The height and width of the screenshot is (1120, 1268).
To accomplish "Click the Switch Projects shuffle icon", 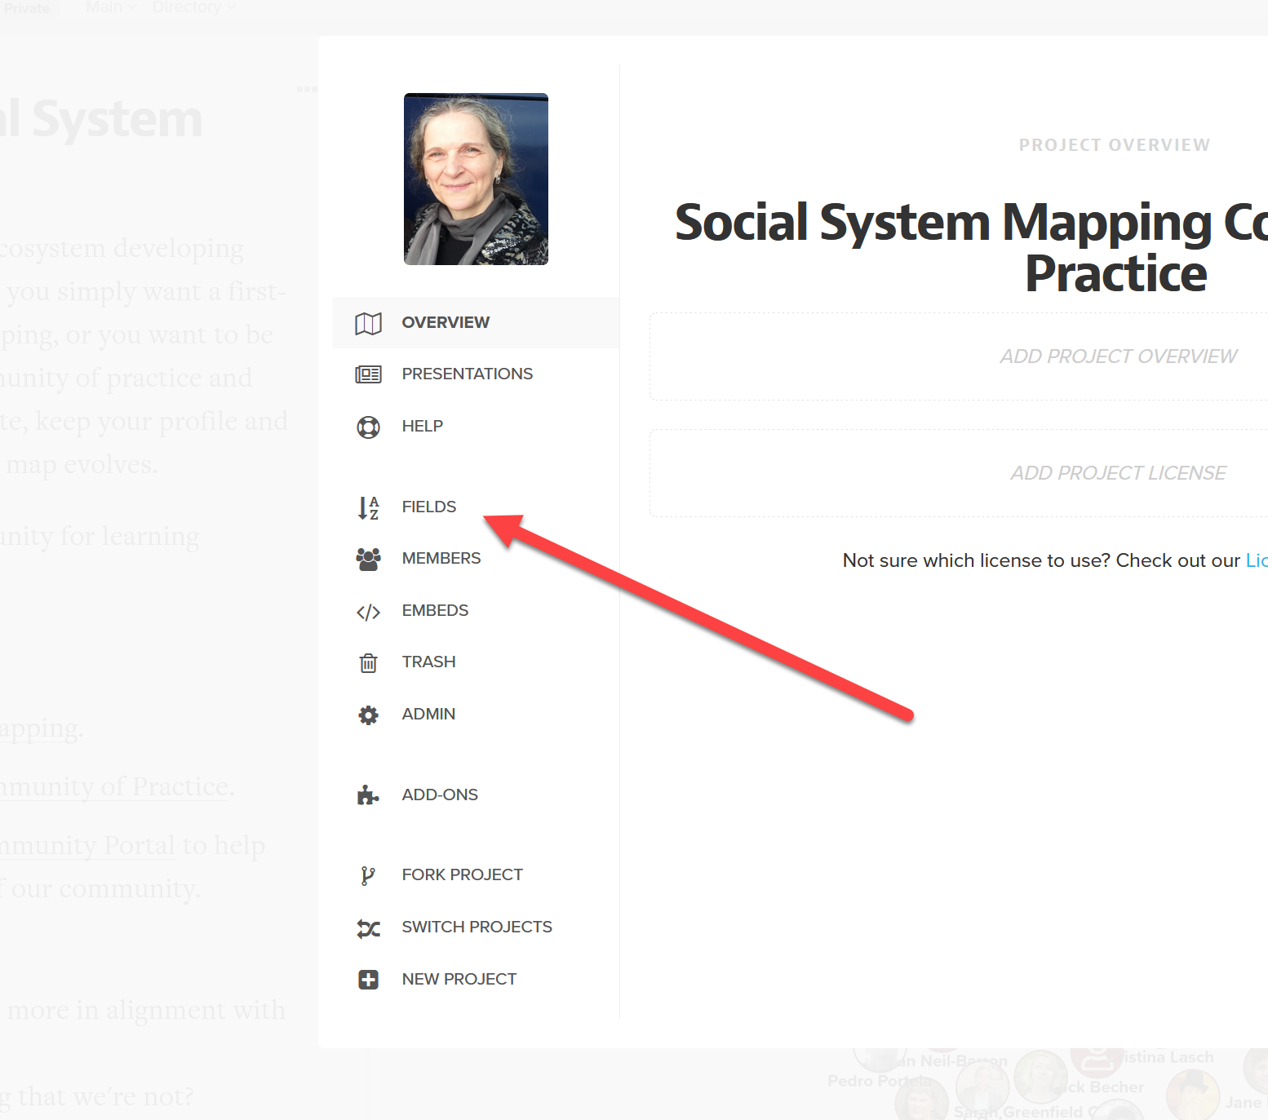I will coord(368,927).
